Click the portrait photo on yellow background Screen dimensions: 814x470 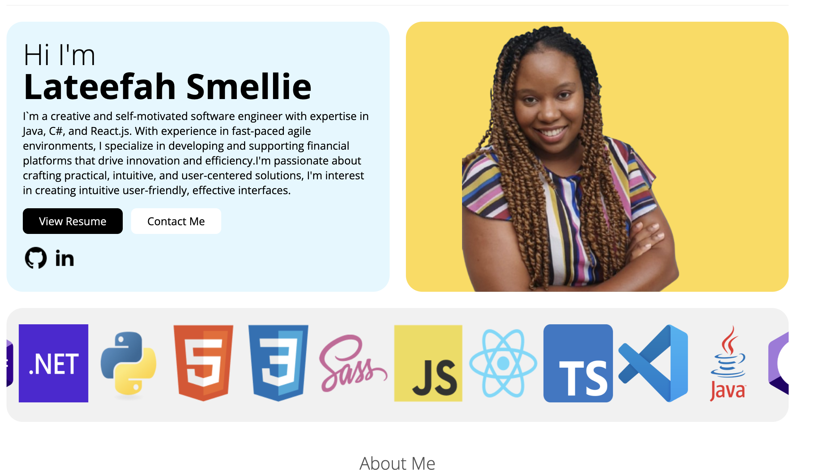[x=597, y=157]
